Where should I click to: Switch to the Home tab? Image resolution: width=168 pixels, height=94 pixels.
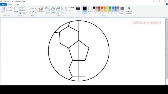click(x=10, y=4)
